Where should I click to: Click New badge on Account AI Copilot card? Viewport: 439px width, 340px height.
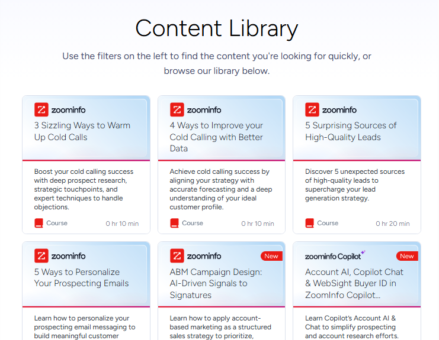pyautogui.click(x=407, y=256)
